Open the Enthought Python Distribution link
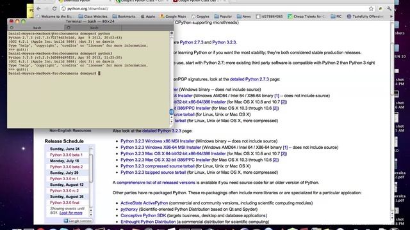The image size is (410, 230). click(x=148, y=222)
